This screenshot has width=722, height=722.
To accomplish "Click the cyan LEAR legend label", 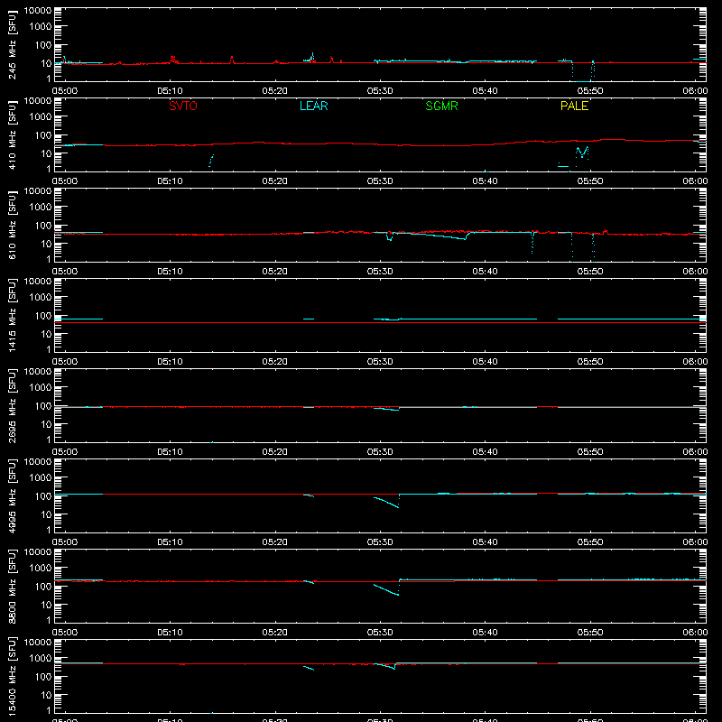I will pyautogui.click(x=313, y=106).
